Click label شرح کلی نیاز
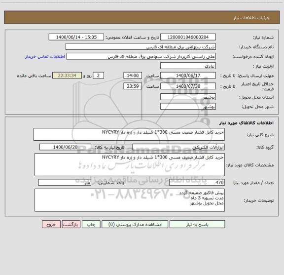 coord(260,135)
